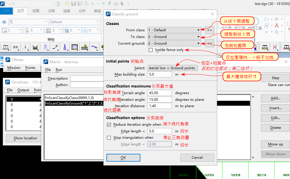Image resolution: width=290 pixels, height=179 pixels.
Task: Click the red and blue vertical lines tool
Action: point(275,48)
